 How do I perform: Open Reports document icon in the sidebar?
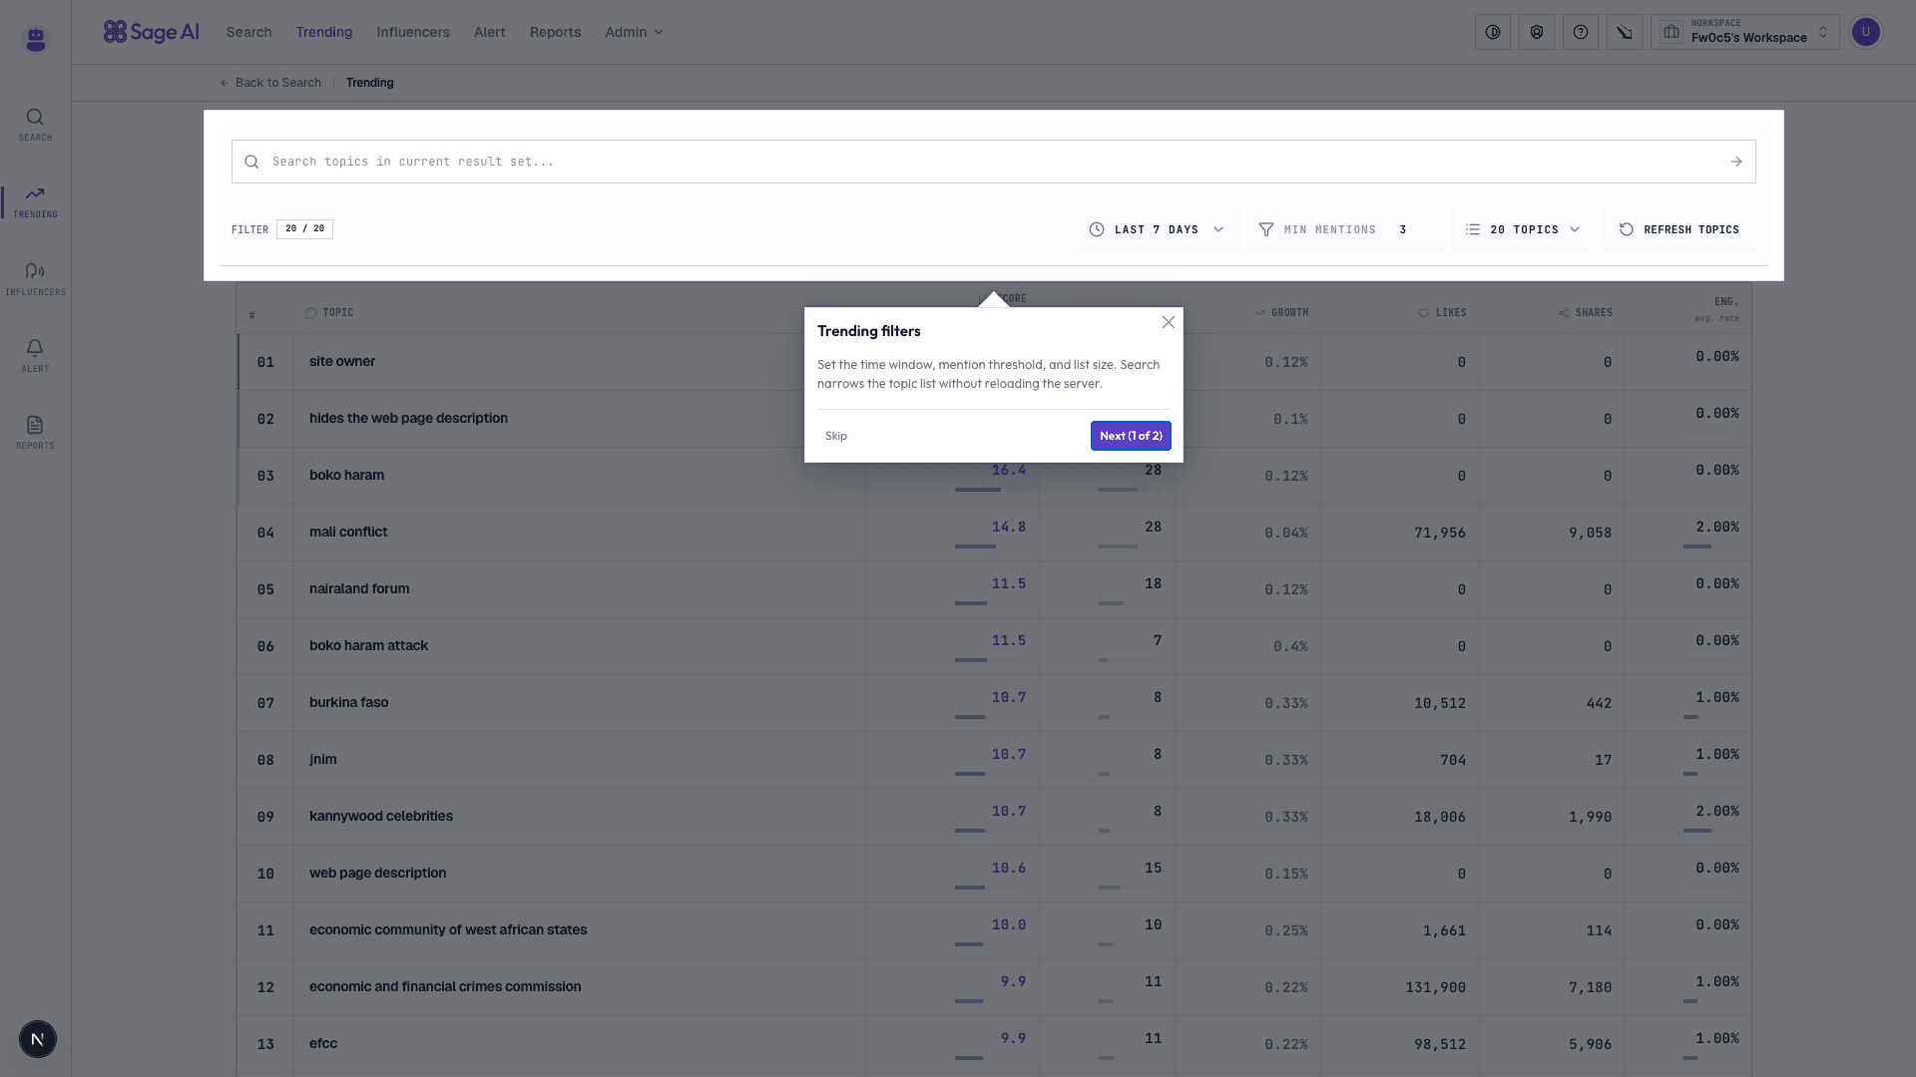coord(35,432)
